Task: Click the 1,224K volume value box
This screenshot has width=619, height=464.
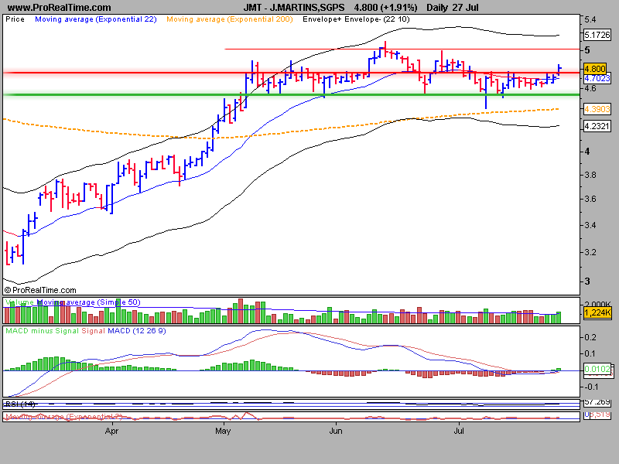Action: click(597, 313)
